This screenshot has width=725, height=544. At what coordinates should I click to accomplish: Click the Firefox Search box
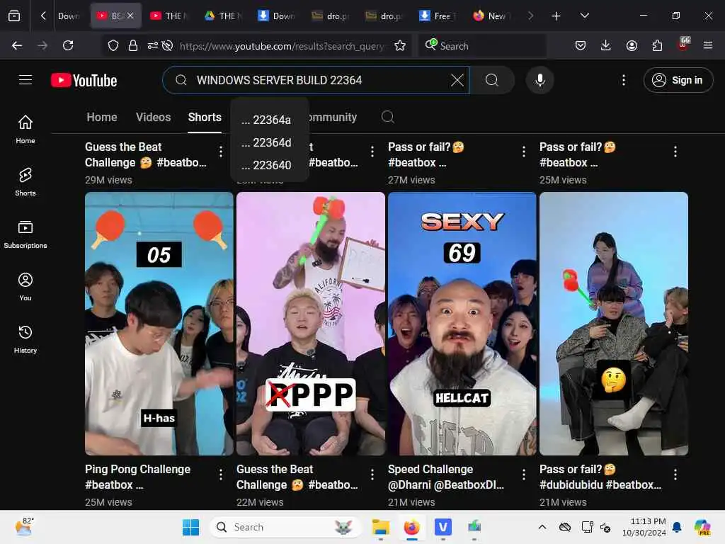pos(482,46)
